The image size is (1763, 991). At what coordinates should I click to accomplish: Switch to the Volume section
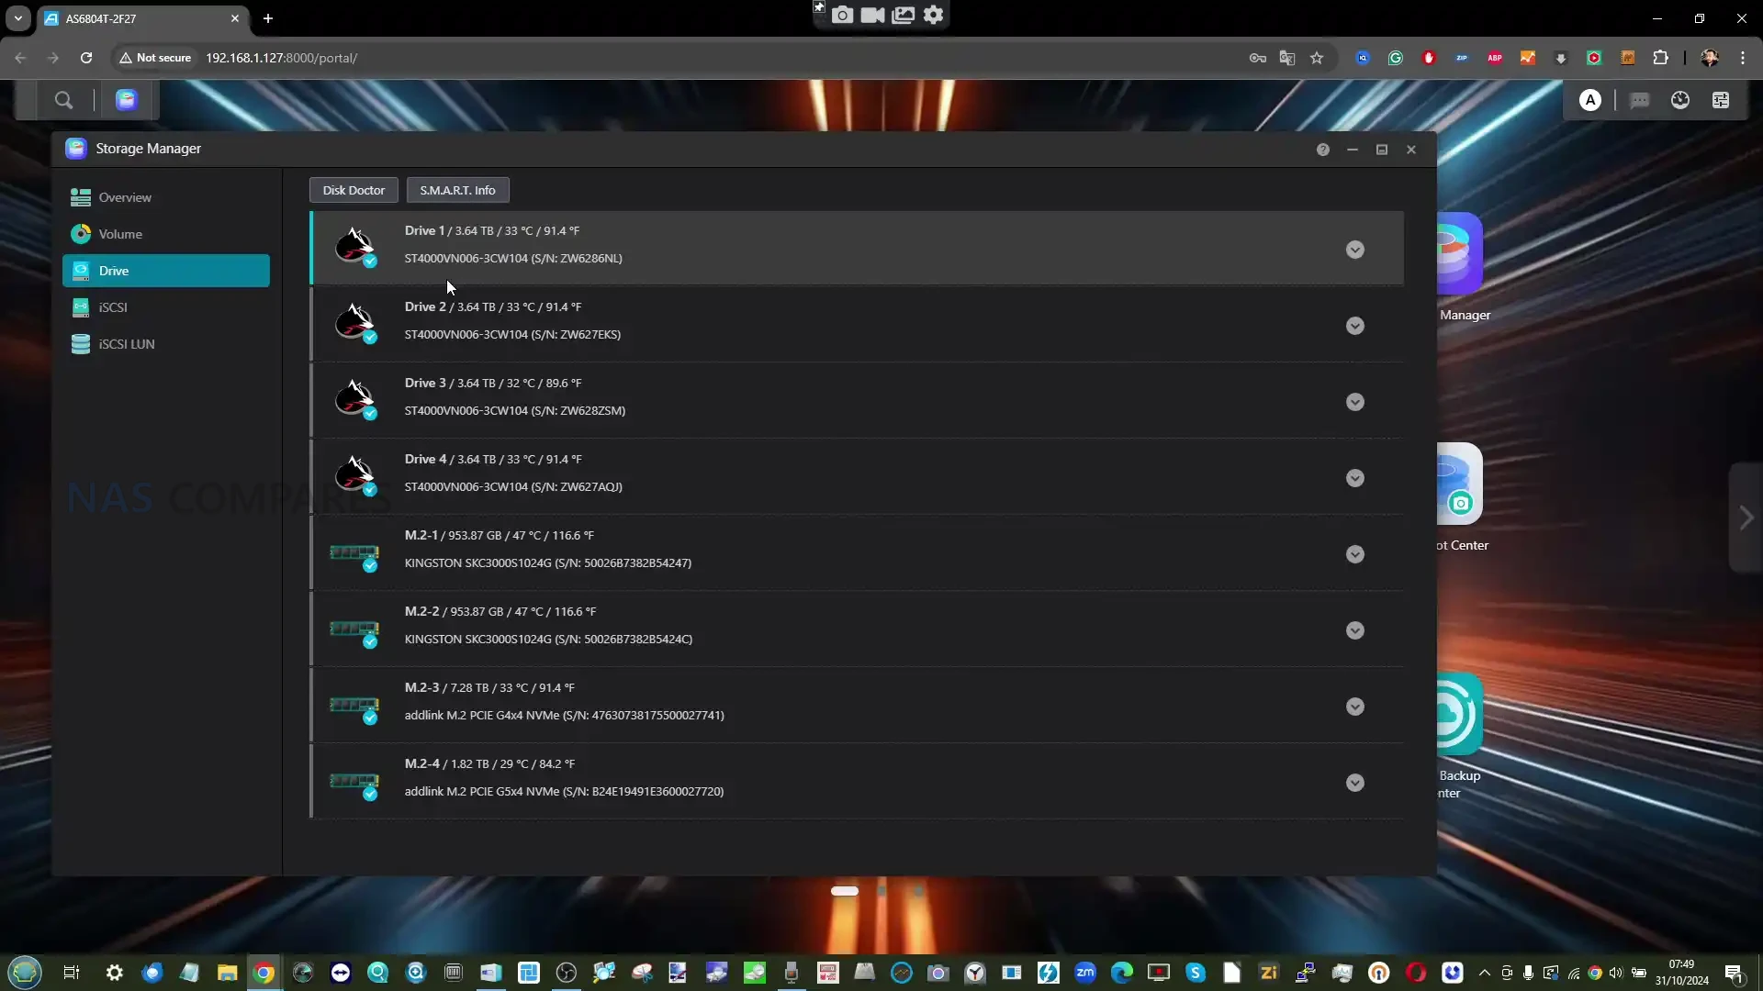(x=120, y=234)
